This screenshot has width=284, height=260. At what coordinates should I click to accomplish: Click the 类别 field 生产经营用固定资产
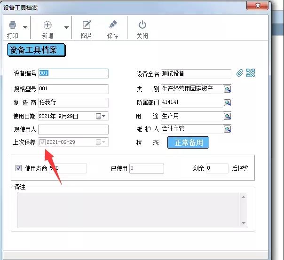pos(192,89)
